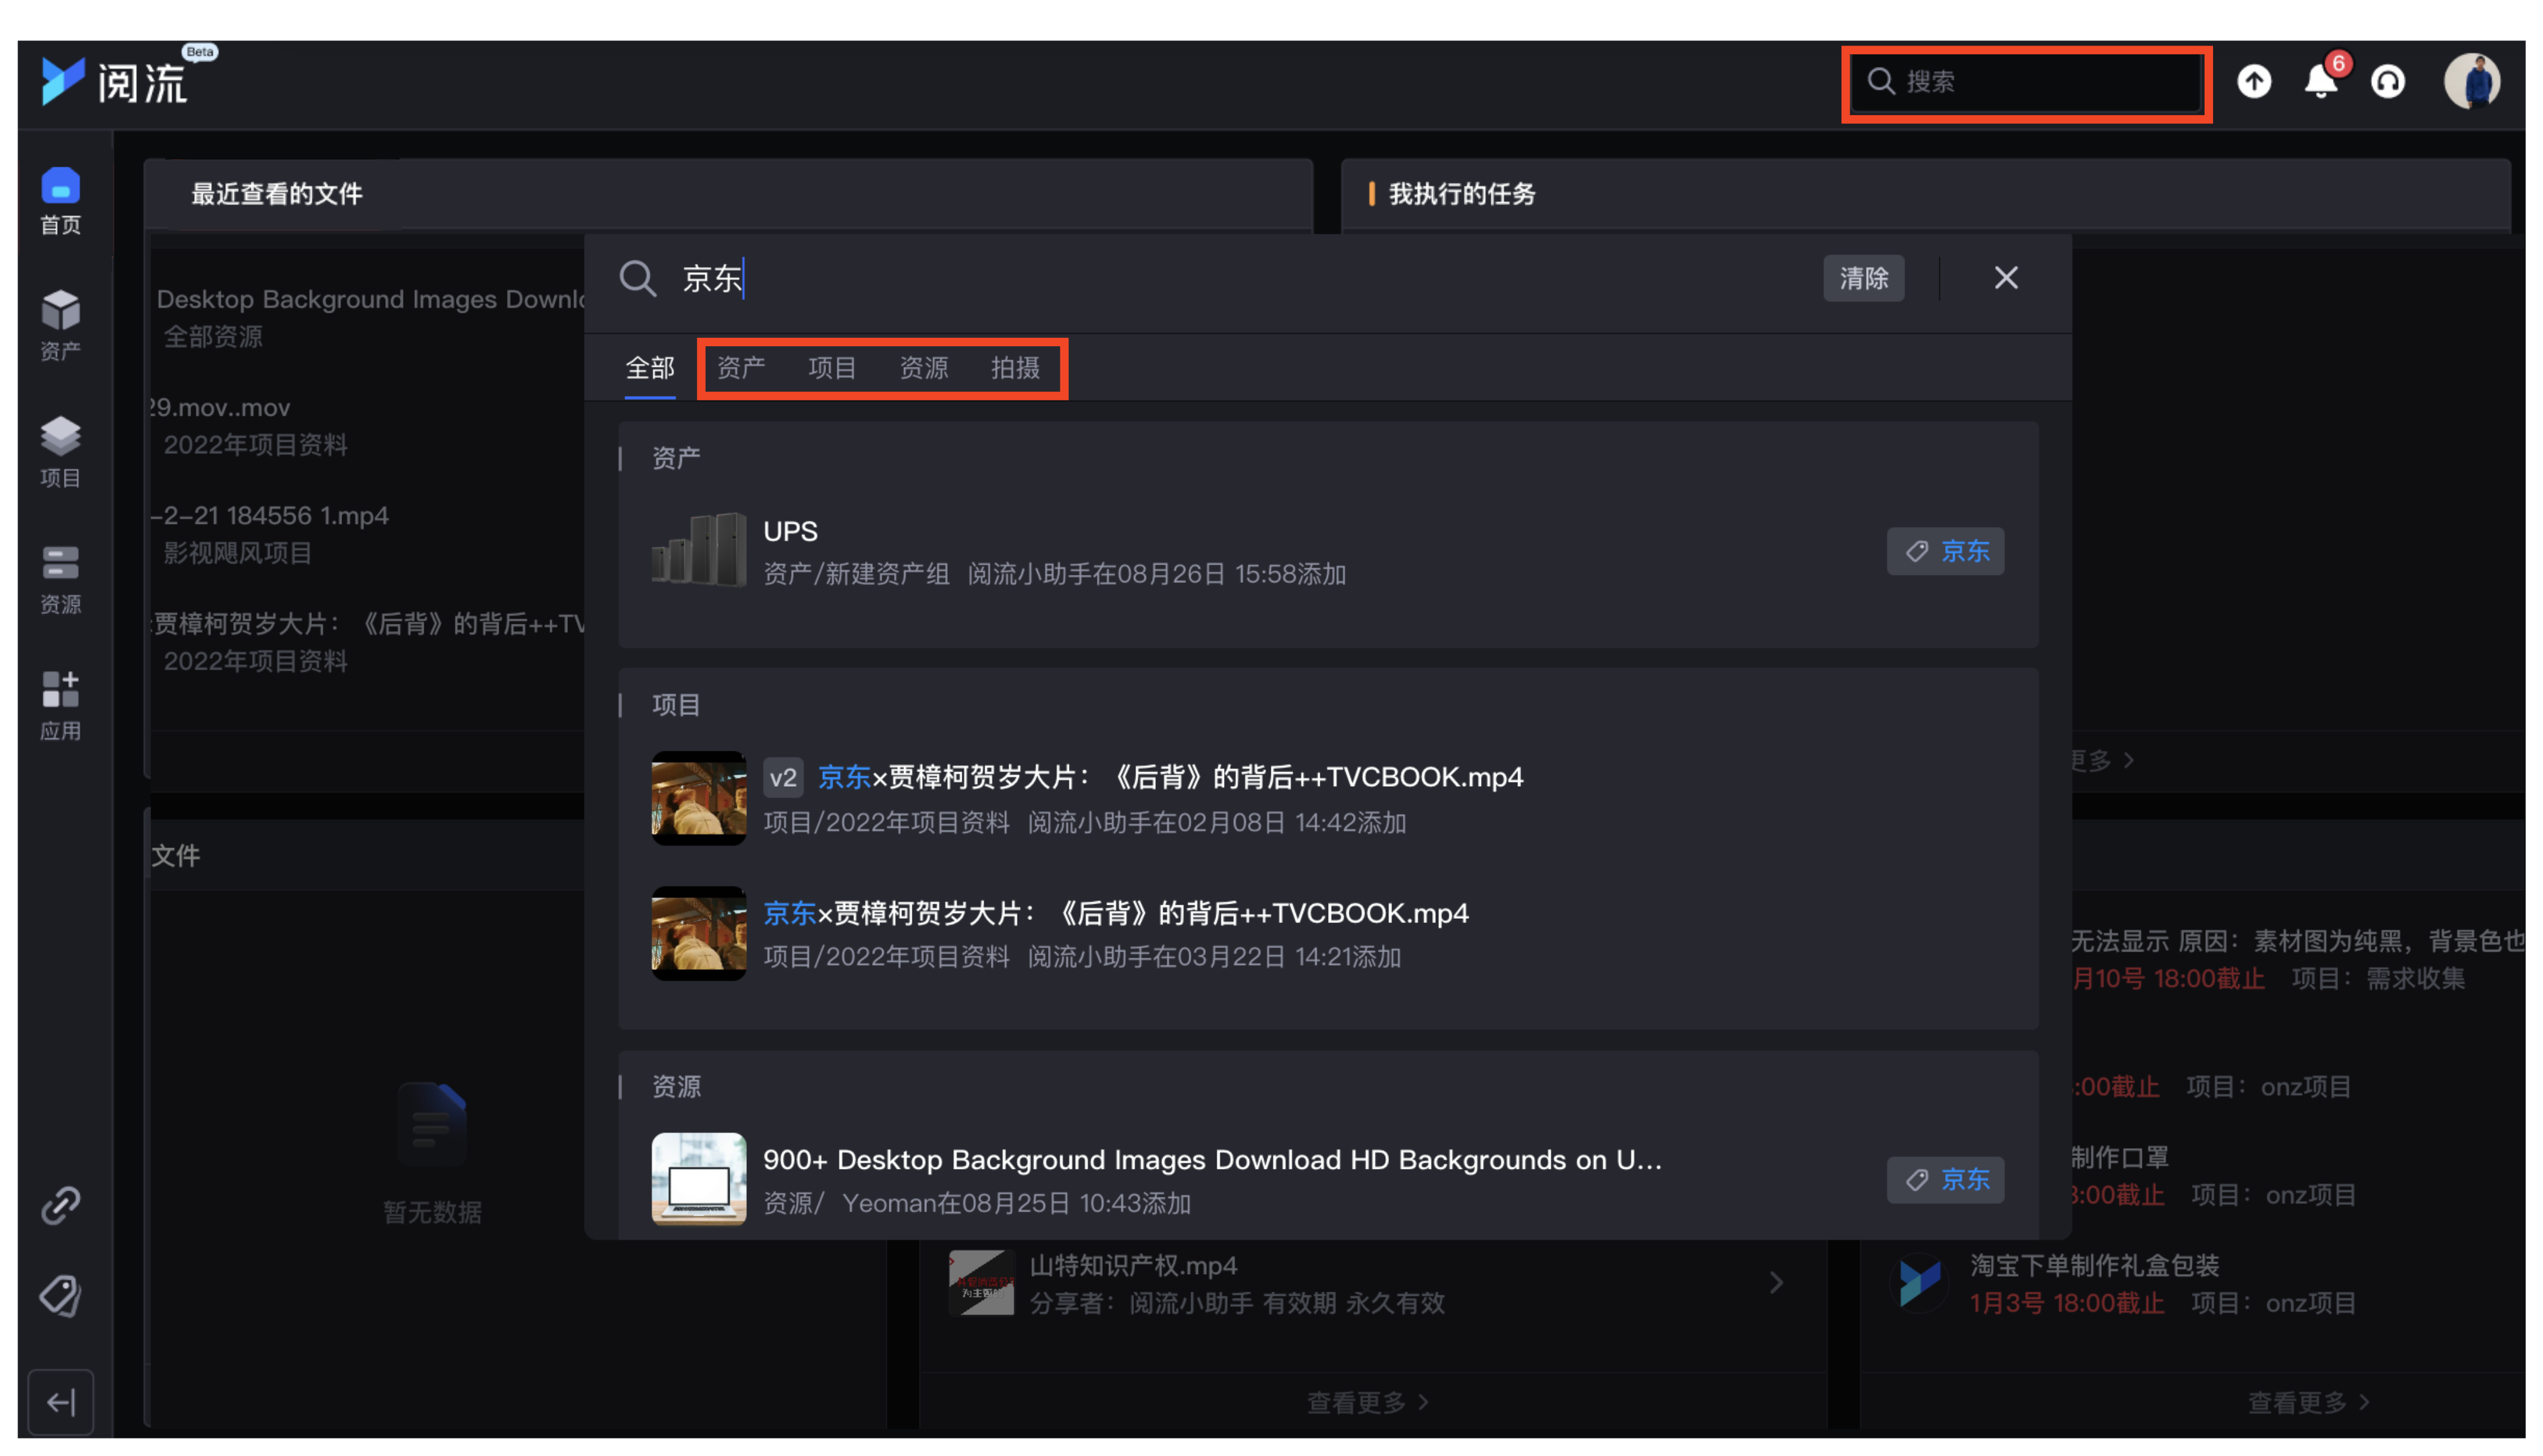Click the thumbnail of the 03月22日 video result

(698, 933)
